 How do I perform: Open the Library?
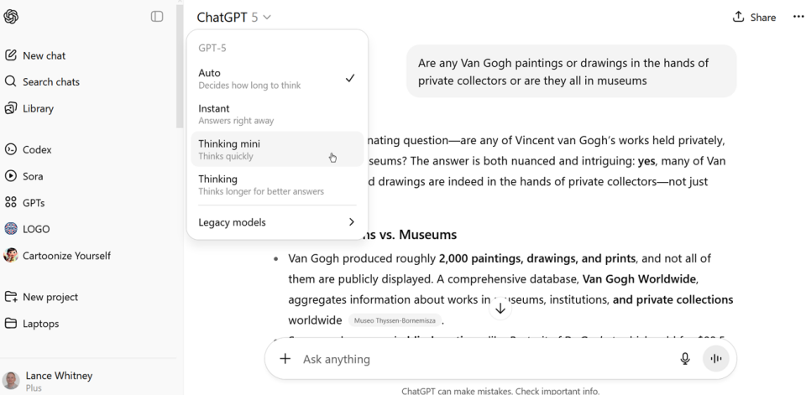(x=38, y=108)
